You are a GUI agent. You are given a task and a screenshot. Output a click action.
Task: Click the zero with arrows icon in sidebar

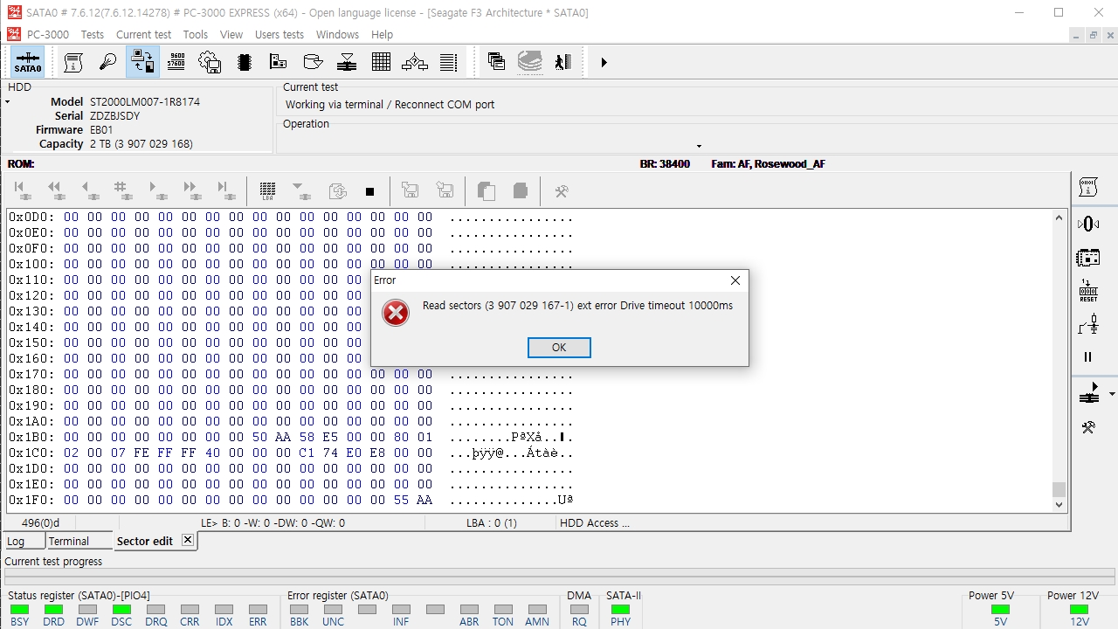1088,224
